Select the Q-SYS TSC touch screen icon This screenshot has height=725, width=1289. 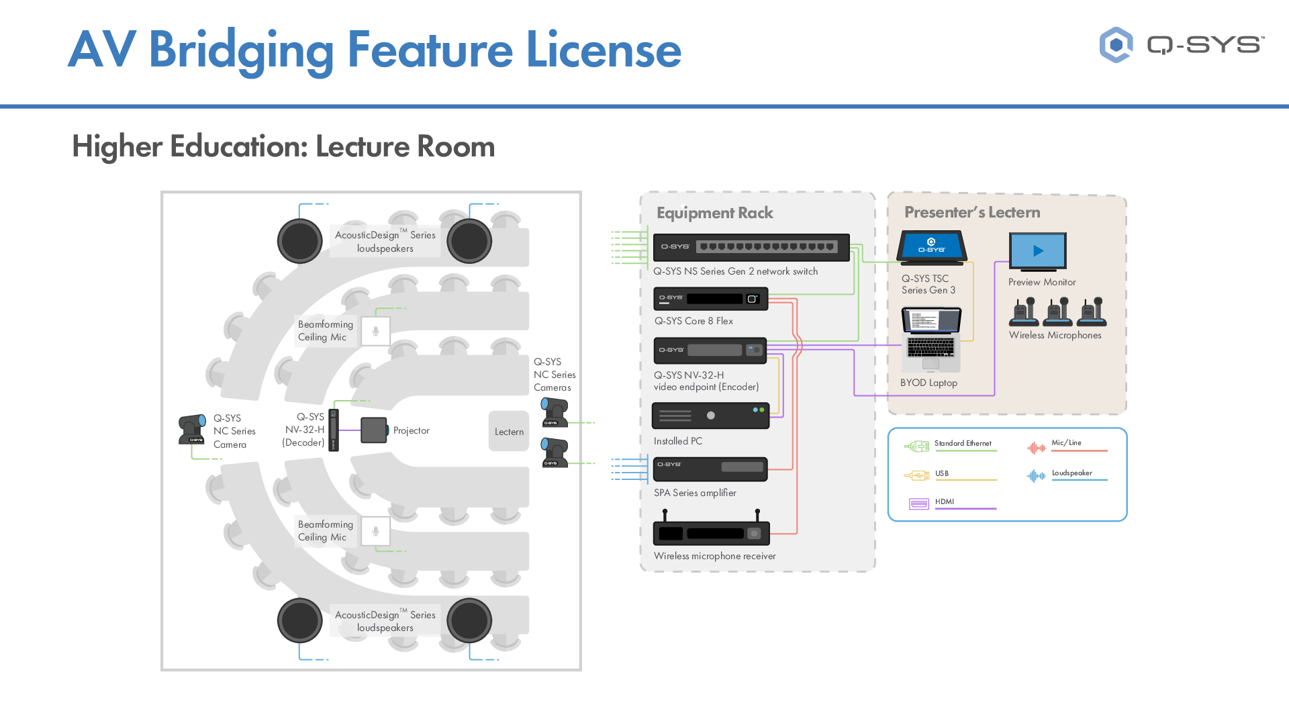tap(932, 248)
